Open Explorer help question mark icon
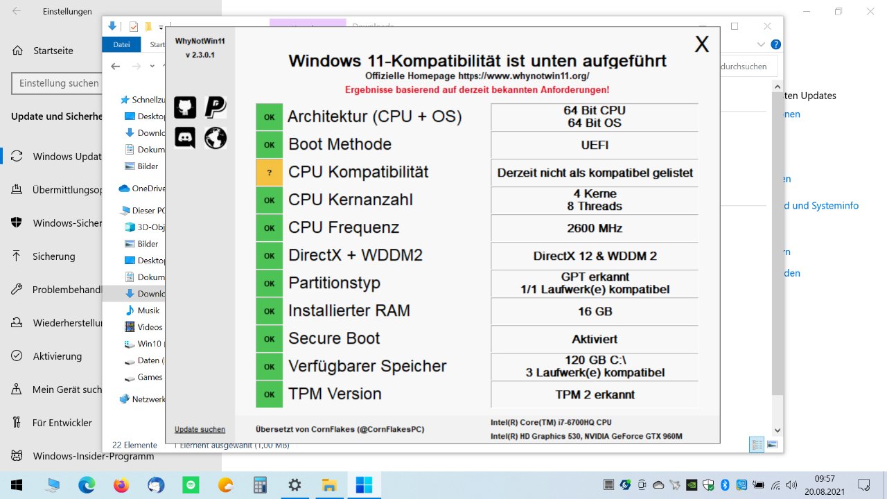Viewport: 887px width, 499px height. point(776,44)
